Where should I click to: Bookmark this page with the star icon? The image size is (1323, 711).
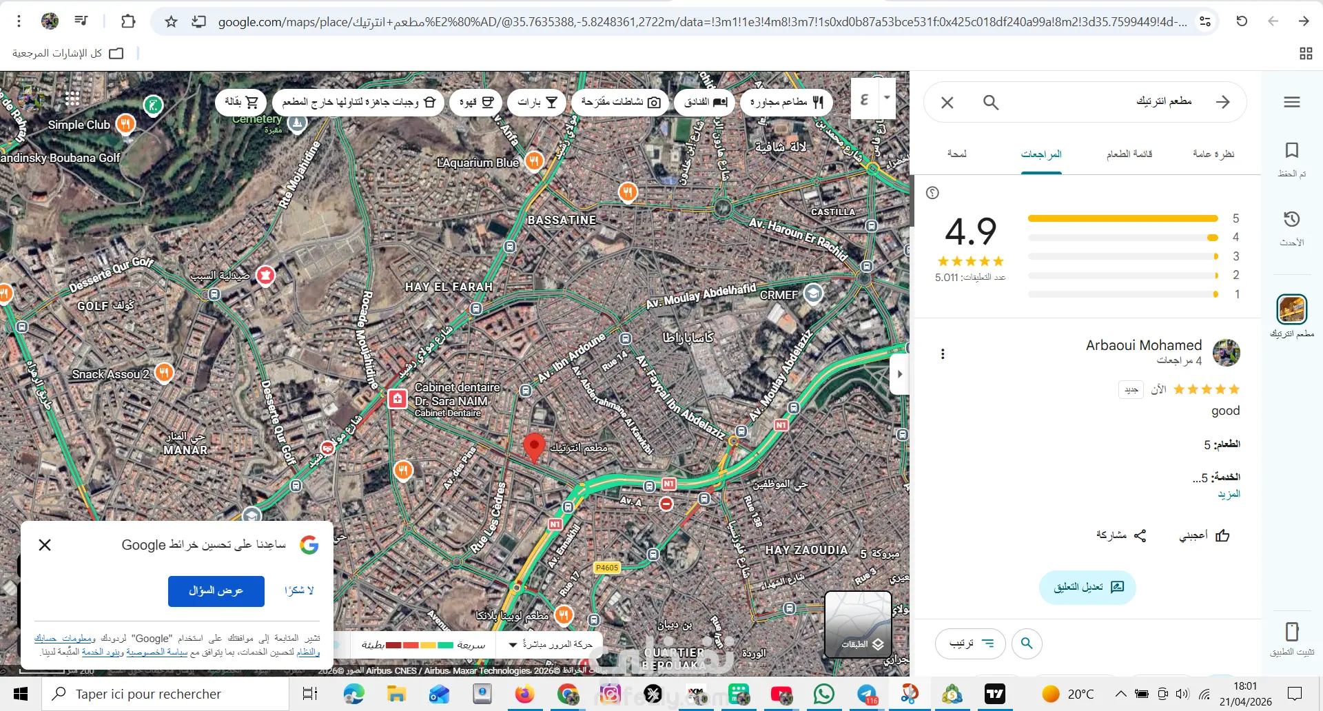172,22
